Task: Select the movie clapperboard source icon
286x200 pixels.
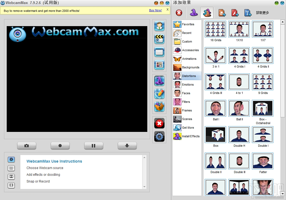Action: (159, 39)
